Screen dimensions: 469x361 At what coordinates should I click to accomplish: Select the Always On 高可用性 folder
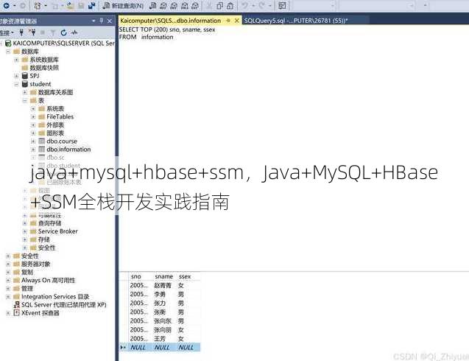point(49,280)
